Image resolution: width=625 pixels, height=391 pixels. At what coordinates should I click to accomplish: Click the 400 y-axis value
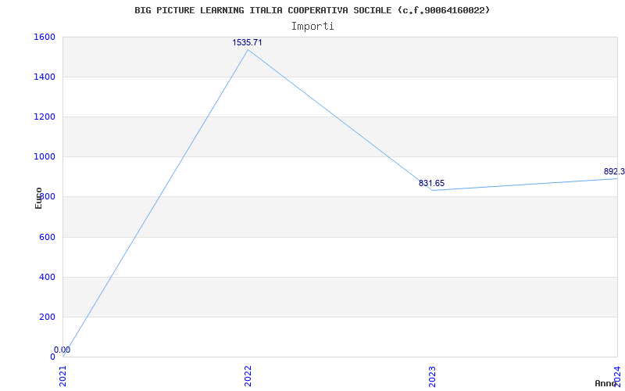pyautogui.click(x=47, y=278)
